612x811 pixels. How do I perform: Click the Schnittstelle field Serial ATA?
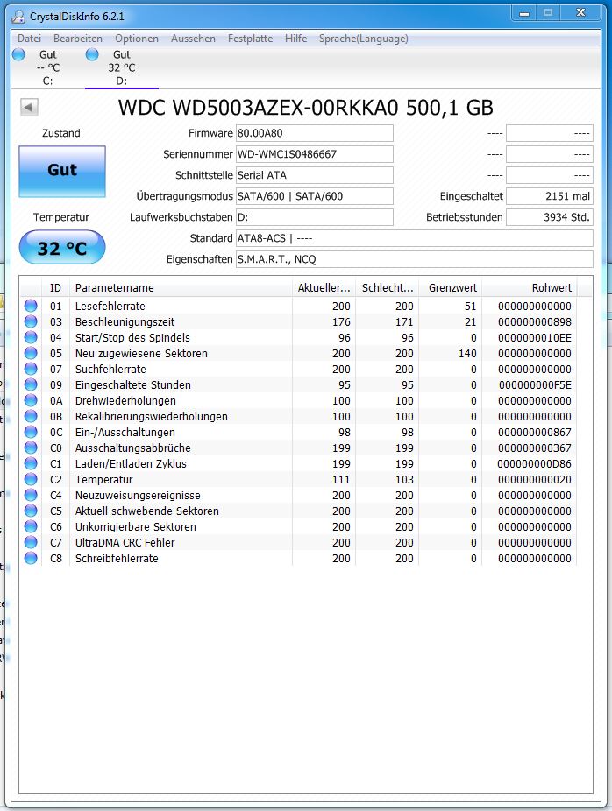click(314, 175)
